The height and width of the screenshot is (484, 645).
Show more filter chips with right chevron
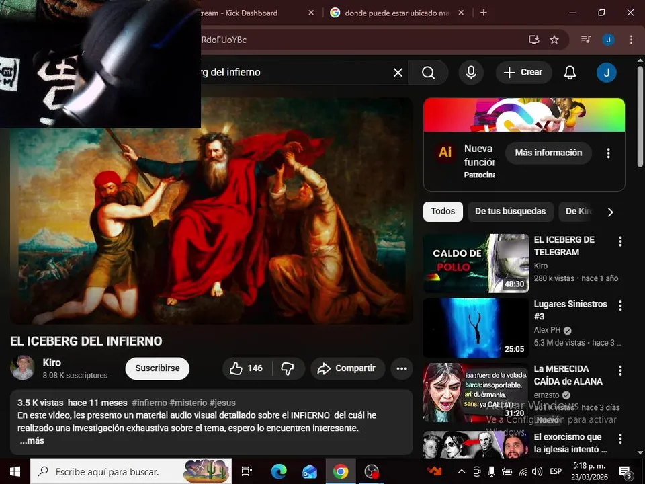tap(611, 212)
